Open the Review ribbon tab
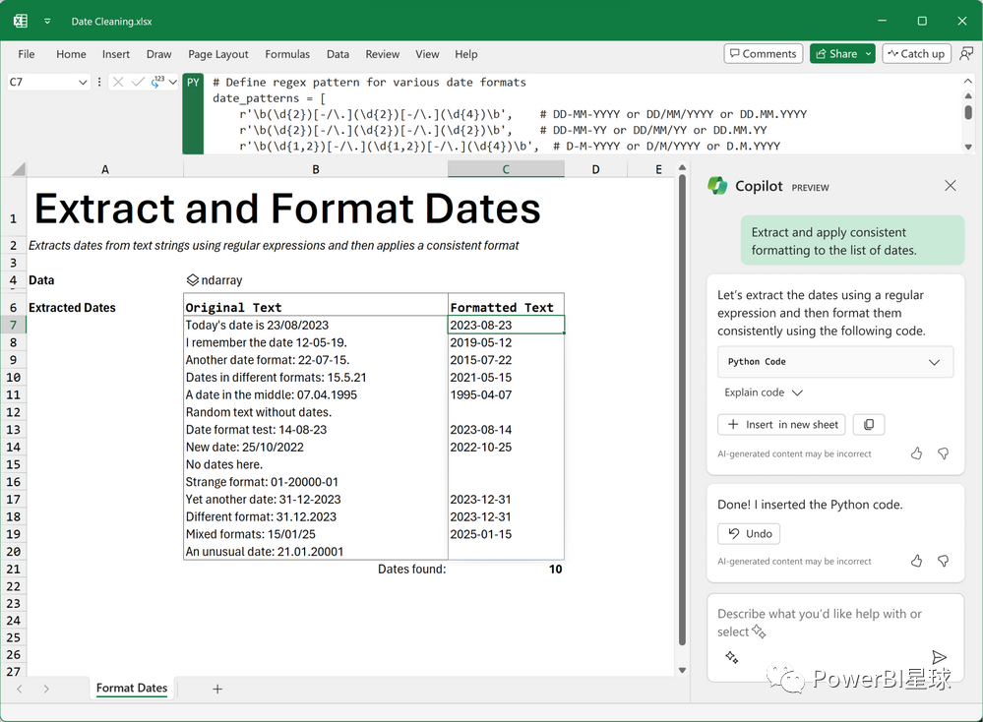This screenshot has height=722, width=983. pos(383,54)
